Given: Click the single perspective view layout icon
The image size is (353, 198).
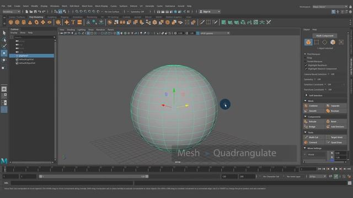Looking at the screenshot, I should click(4, 89).
